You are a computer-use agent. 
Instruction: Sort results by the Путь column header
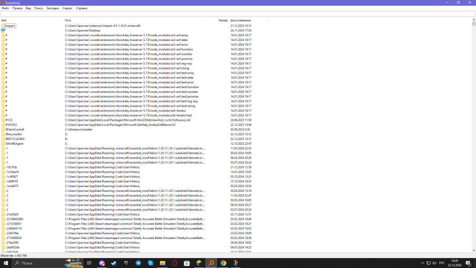[134, 20]
